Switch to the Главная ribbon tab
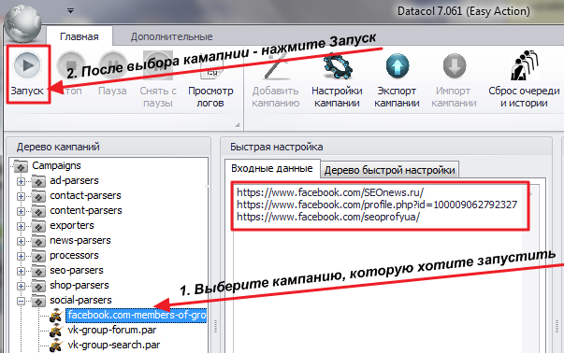Image resolution: width=564 pixels, height=353 pixels. click(80, 36)
